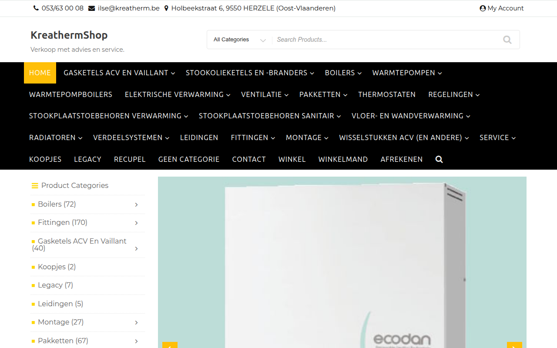Image resolution: width=557 pixels, height=348 pixels.
Task: Expand Stookolieketels en -branders menu
Action: click(250, 73)
